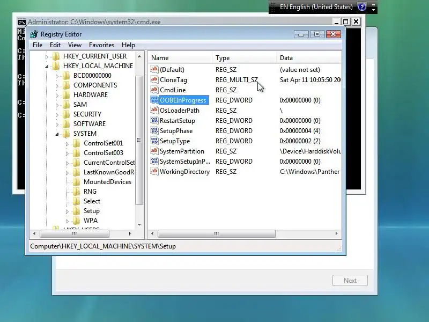
Task: Click the HKEY_LOCAL_MACHINE folder icon
Action: point(56,65)
